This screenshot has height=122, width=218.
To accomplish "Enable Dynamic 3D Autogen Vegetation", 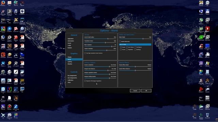I will (85, 81).
